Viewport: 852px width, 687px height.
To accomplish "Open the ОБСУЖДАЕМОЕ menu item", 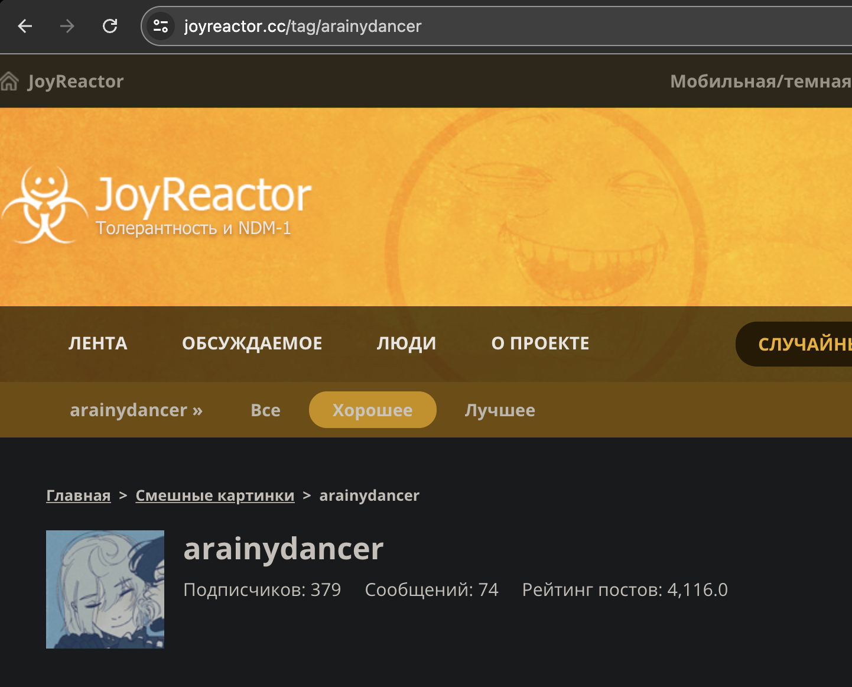I will coord(252,343).
